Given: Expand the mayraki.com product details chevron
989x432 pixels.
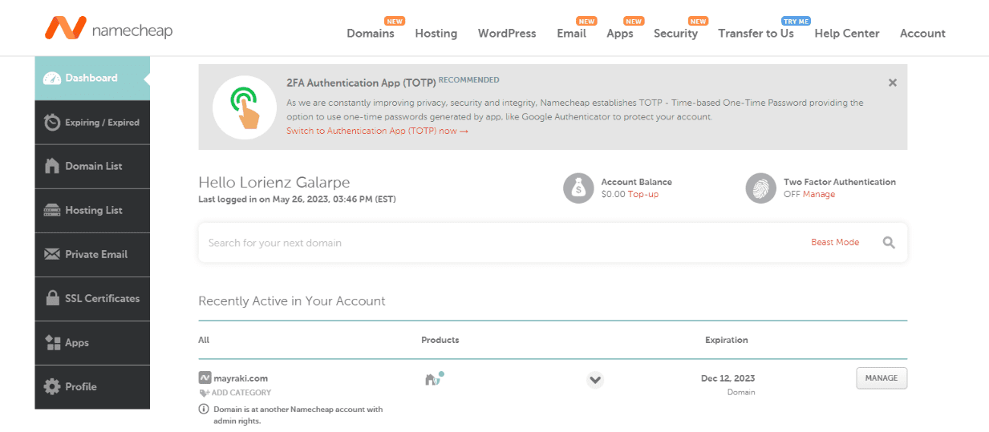Looking at the screenshot, I should pyautogui.click(x=594, y=380).
